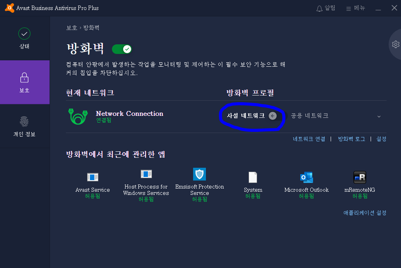Viewport: 401px width, 268px height.
Task: Click the profile arrow switch knob
Action: click(x=273, y=116)
